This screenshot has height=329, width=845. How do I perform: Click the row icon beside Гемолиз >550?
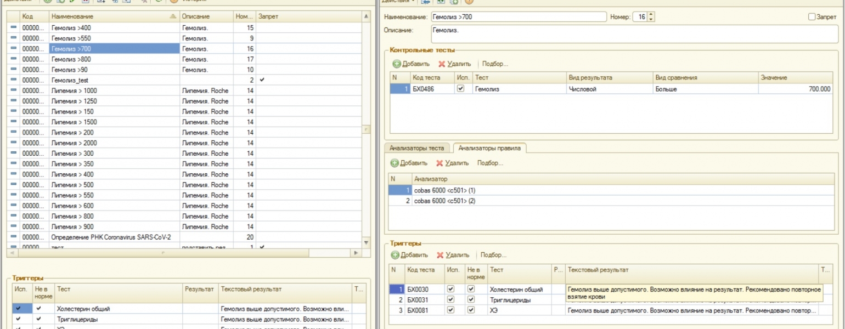click(x=14, y=38)
